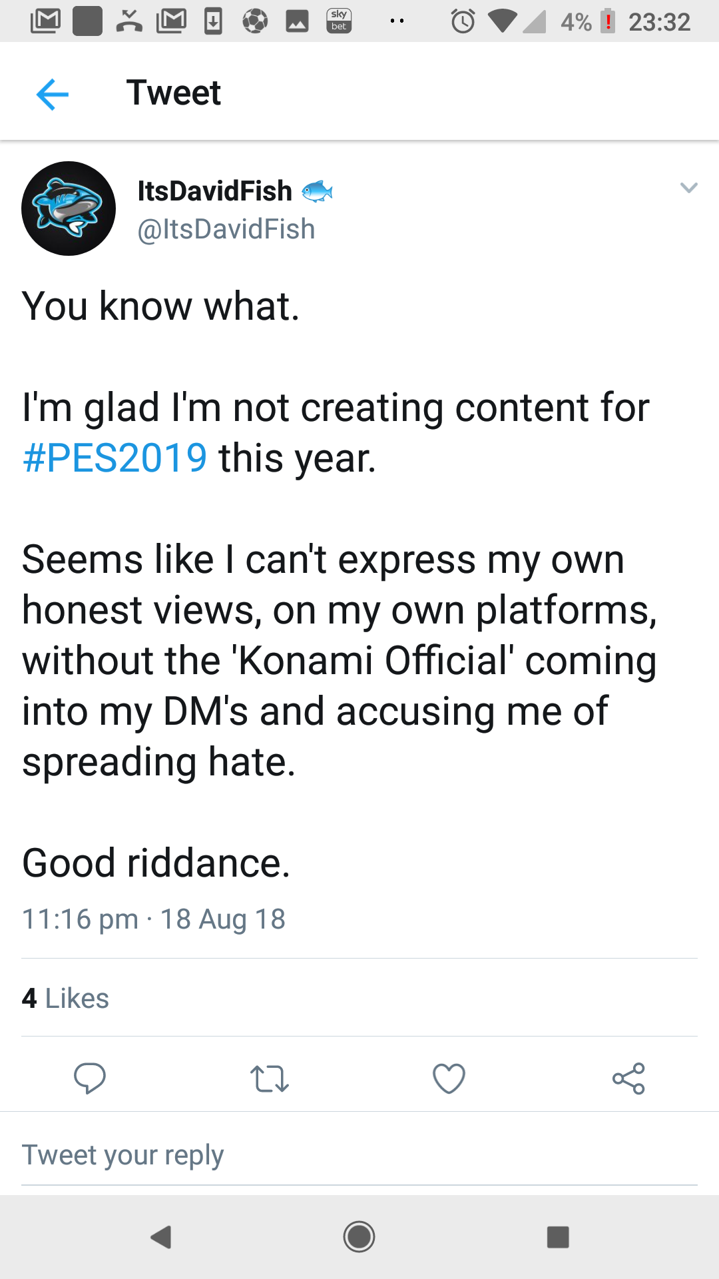Screen dimensions: 719x1279
Task: Open the reply speech bubble icon
Action: point(90,1078)
